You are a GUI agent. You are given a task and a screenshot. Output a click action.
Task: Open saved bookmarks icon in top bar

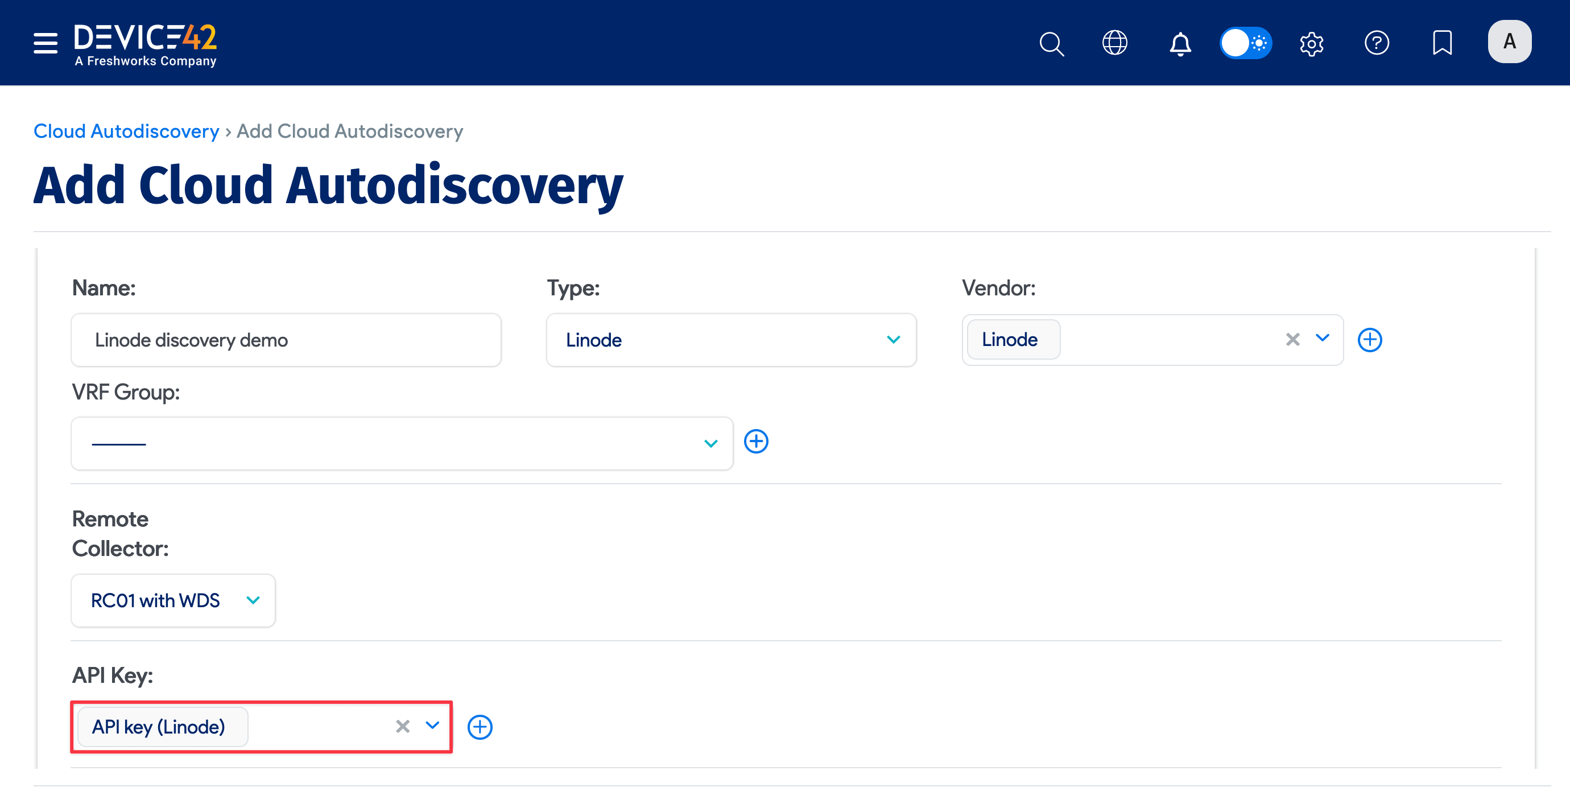tap(1442, 42)
